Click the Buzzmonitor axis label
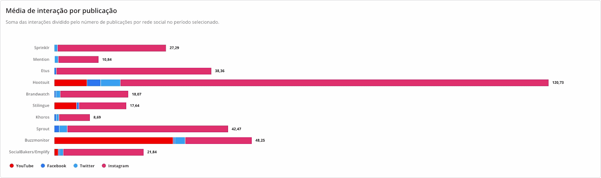 [x=37, y=140]
